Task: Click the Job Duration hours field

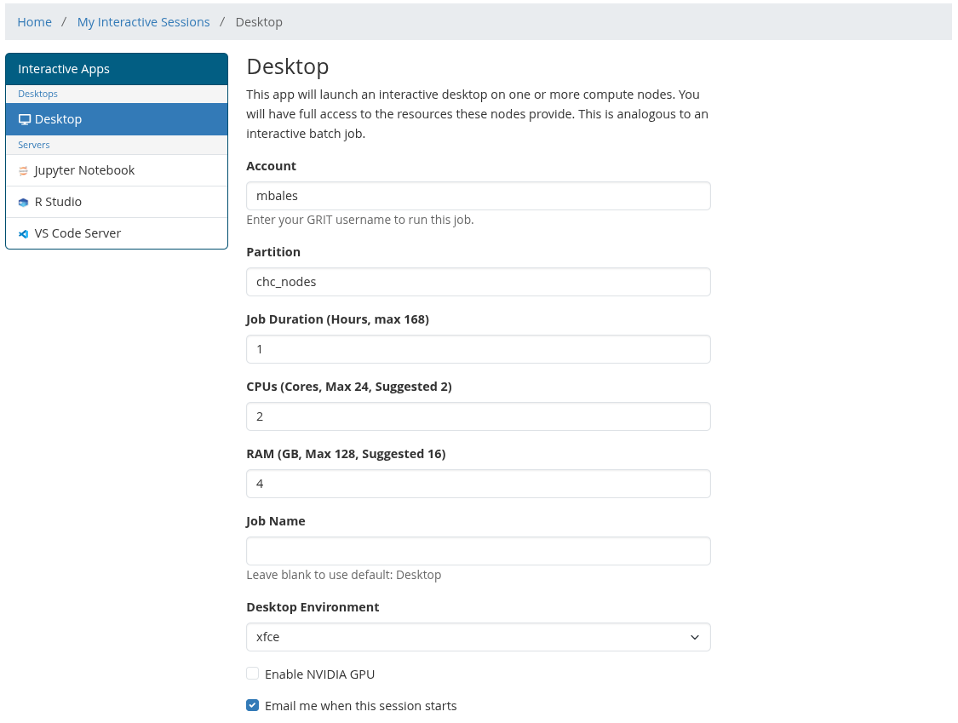Action: click(x=478, y=349)
